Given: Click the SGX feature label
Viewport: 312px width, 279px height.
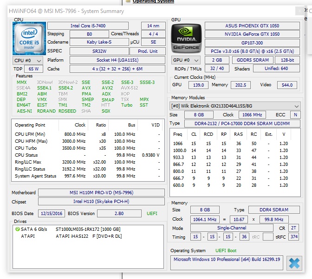Looking at the screenshot, I should point(106,111).
